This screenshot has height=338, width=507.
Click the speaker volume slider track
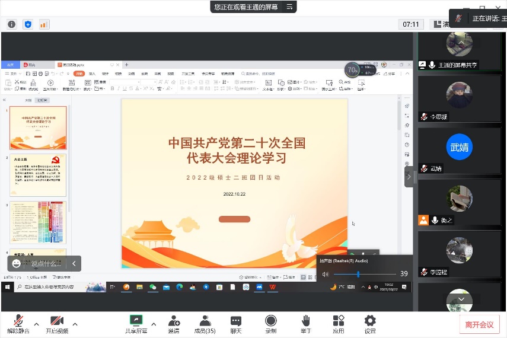point(362,274)
